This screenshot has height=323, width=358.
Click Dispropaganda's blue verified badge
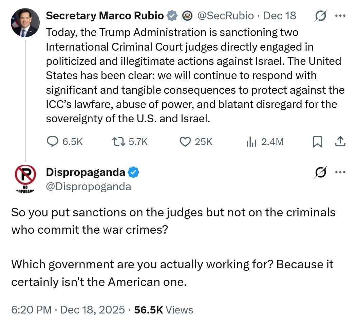tap(133, 173)
